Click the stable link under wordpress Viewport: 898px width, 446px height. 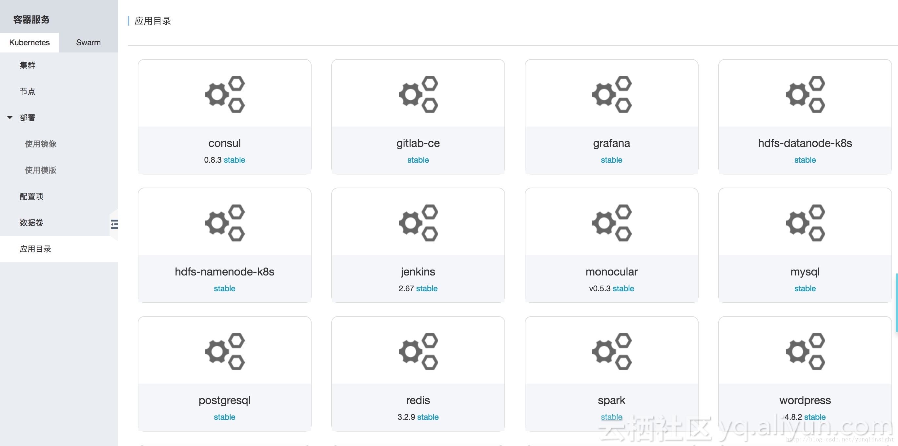[x=815, y=417]
